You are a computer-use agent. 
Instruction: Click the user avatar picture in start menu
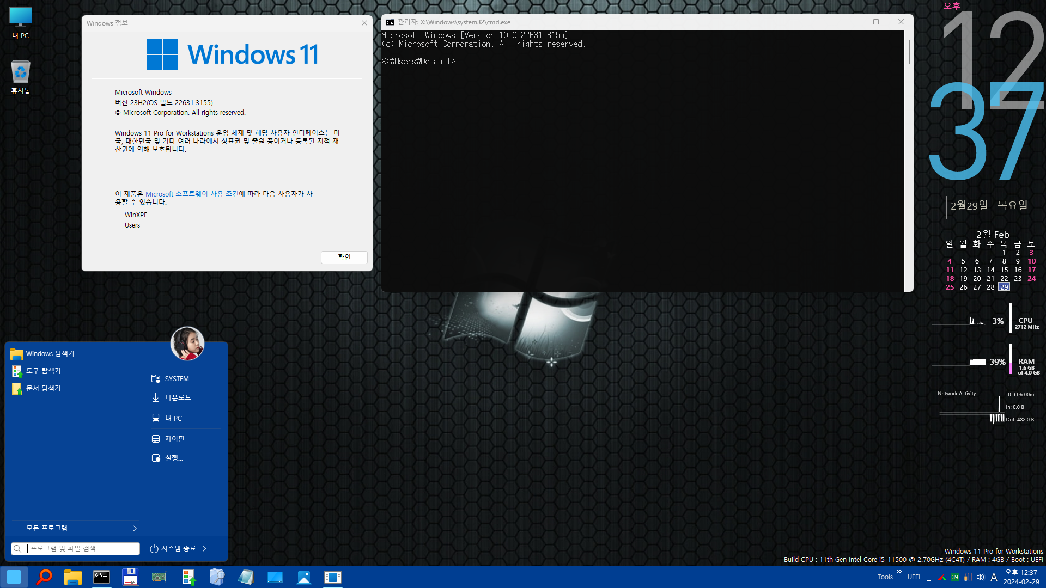(x=187, y=344)
